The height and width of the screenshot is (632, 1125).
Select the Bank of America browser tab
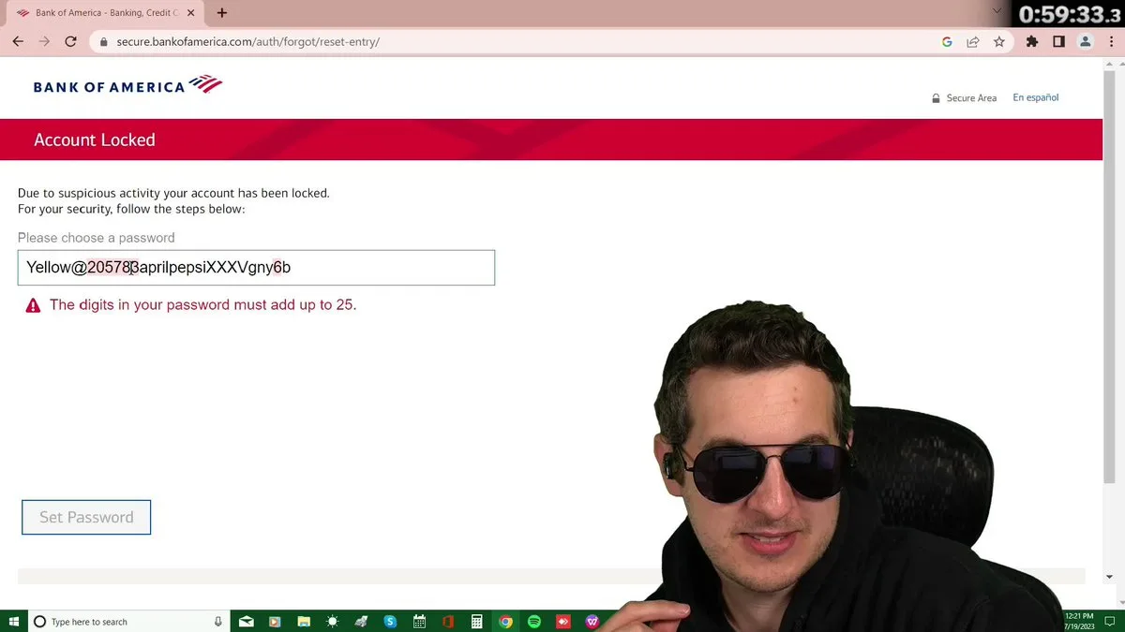pyautogui.click(x=105, y=13)
